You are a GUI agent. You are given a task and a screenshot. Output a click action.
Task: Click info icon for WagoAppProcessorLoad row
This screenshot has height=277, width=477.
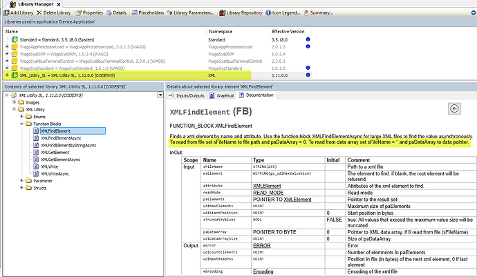click(x=308, y=46)
